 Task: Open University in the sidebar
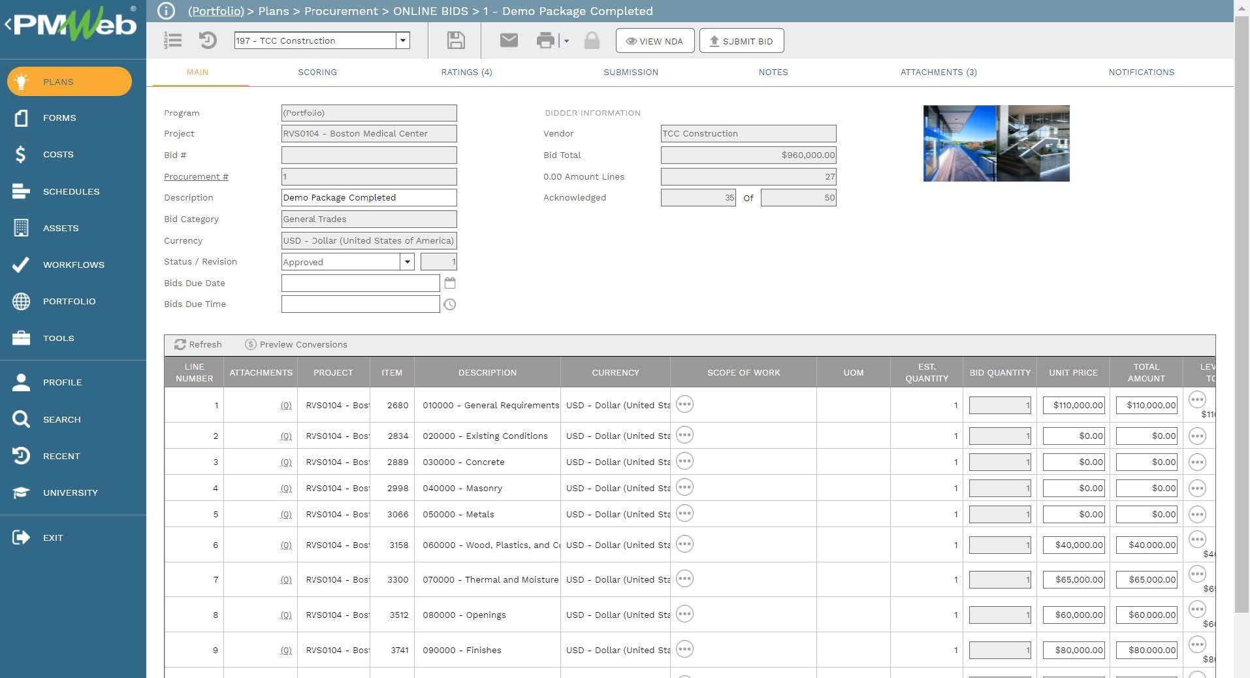click(x=69, y=492)
